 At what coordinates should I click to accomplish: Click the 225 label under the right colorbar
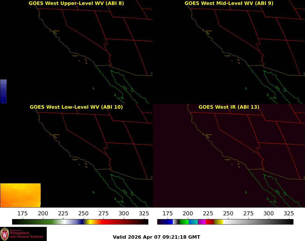(x=208, y=213)
